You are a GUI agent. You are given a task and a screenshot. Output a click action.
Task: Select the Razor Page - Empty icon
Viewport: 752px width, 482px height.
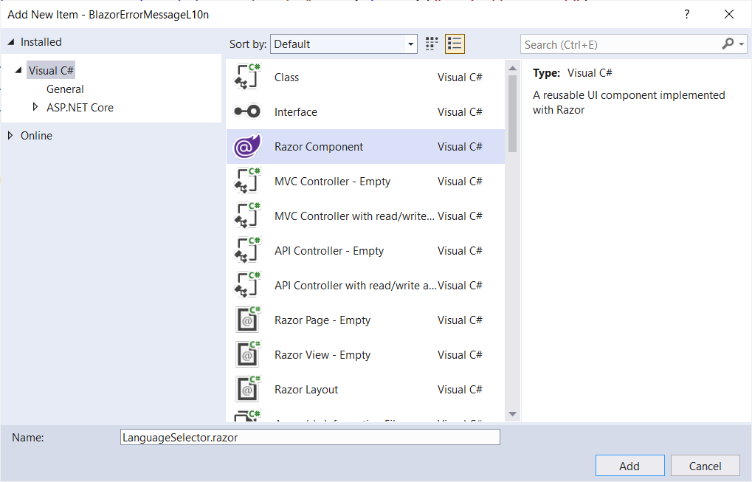click(x=247, y=320)
